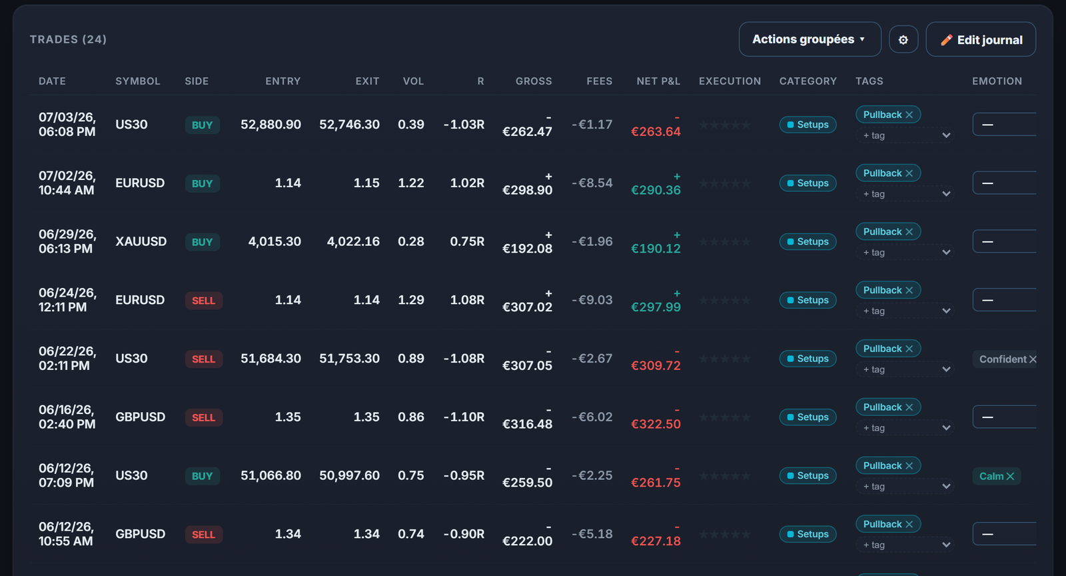The width and height of the screenshot is (1066, 576).
Task: Click the Edit journal button
Action: 981,39
